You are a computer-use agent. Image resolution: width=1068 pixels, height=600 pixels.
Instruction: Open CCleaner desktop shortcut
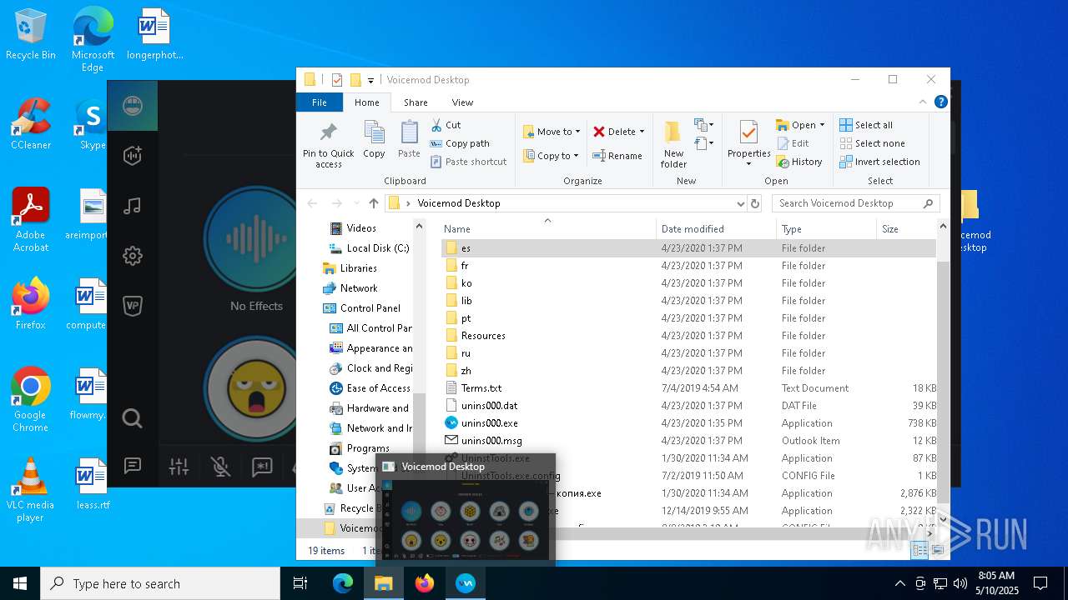click(31, 123)
